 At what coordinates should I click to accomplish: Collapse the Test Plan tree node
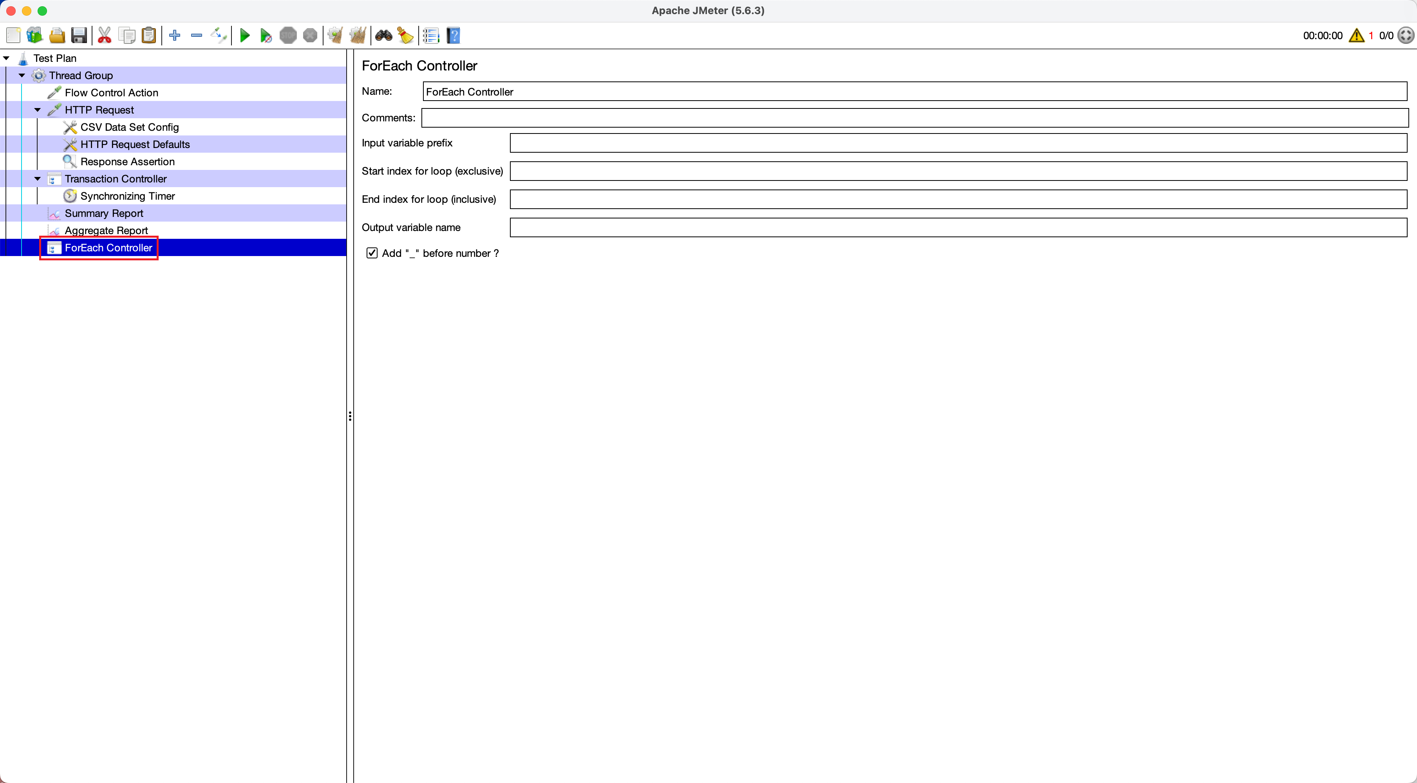point(7,58)
